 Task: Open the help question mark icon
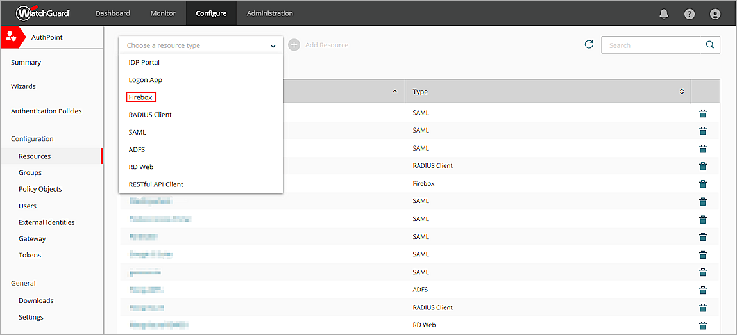(690, 13)
